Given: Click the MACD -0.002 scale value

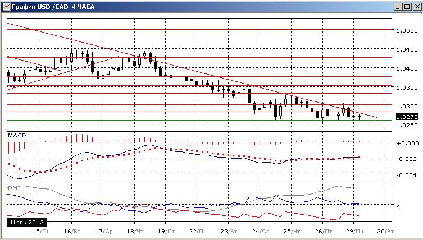Looking at the screenshot, I should (x=406, y=159).
